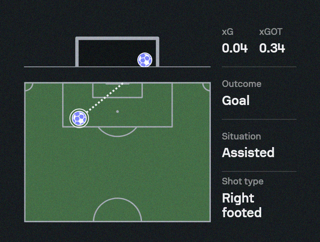The width and height of the screenshot is (320, 242).
Task: Click the shot location ball on the pitch
Action: (x=79, y=118)
